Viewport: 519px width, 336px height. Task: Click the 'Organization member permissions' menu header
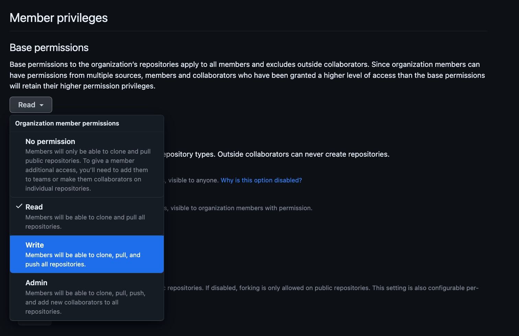pos(67,123)
